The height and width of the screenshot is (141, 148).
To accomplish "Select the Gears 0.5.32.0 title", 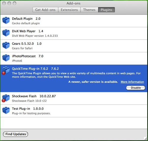I will (27, 44).
